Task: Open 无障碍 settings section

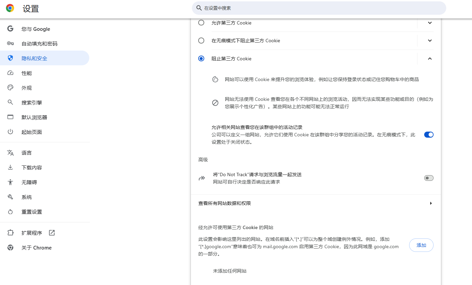Action: point(45,182)
